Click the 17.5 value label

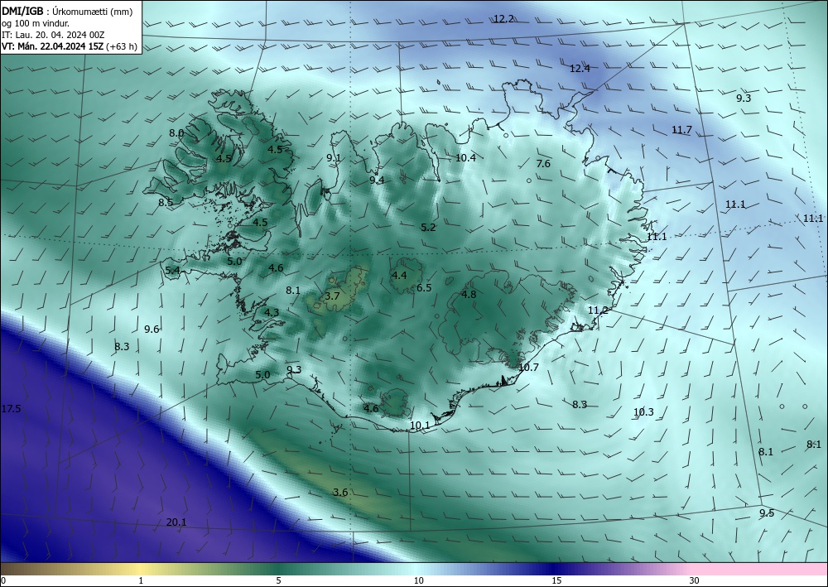click(11, 409)
